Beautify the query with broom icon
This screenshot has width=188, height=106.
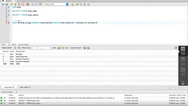(77, 4)
